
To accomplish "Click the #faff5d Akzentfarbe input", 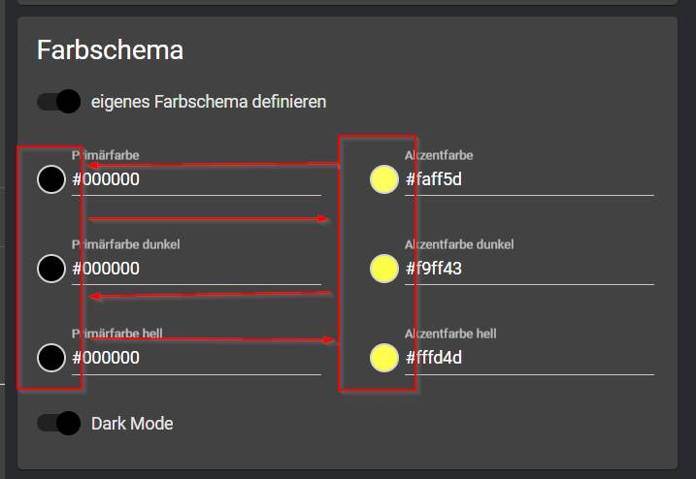I will click(529, 179).
